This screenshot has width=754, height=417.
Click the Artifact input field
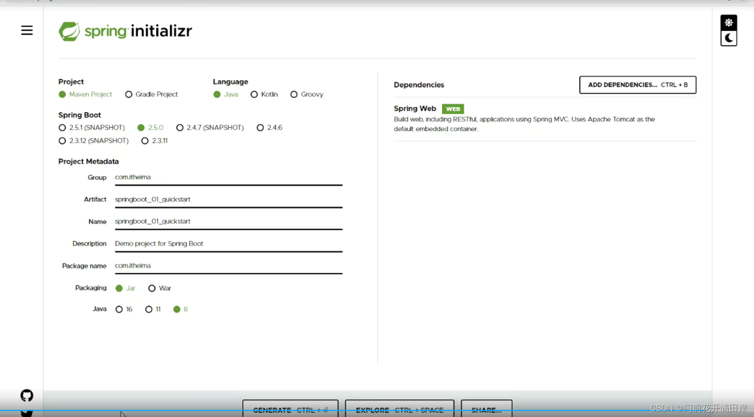tap(229, 200)
